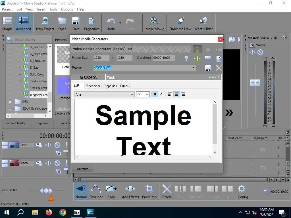The height and width of the screenshot is (218, 291).
Task: Solo the Text track
Action: (66, 145)
